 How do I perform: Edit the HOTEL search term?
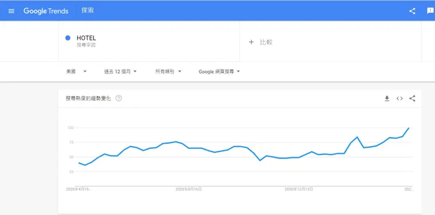point(86,38)
